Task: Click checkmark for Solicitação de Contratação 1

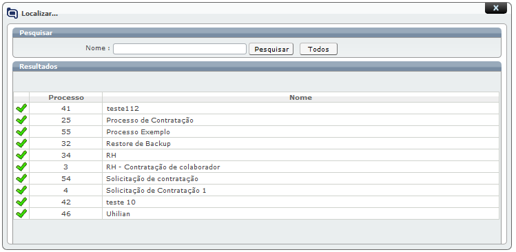Action: pyautogui.click(x=21, y=190)
